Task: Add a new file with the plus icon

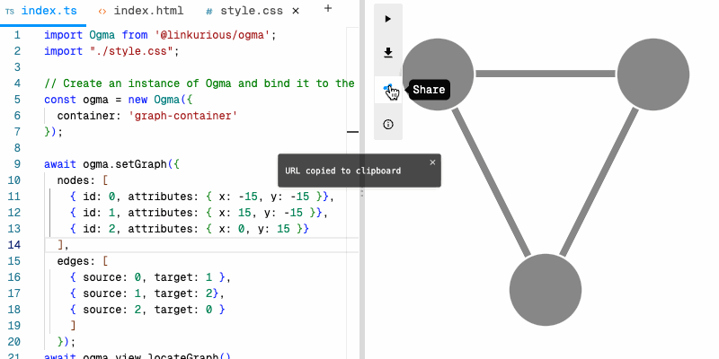Action: click(327, 8)
